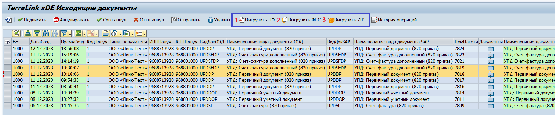
Task: Print the list with the printer icon
Action: tap(106, 33)
